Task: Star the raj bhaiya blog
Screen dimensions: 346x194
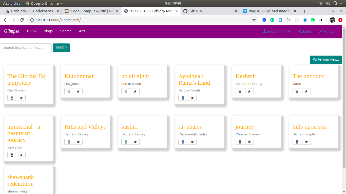Action: [x=192, y=142]
